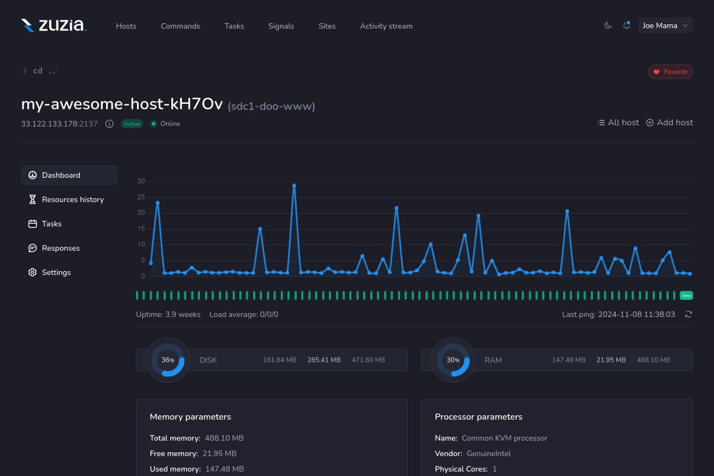Select the Dashboard icon in the sidebar
Image resolution: width=714 pixels, height=476 pixels.
click(33, 175)
